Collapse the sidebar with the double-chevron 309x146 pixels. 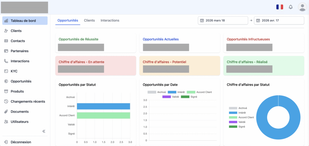tap(44, 131)
